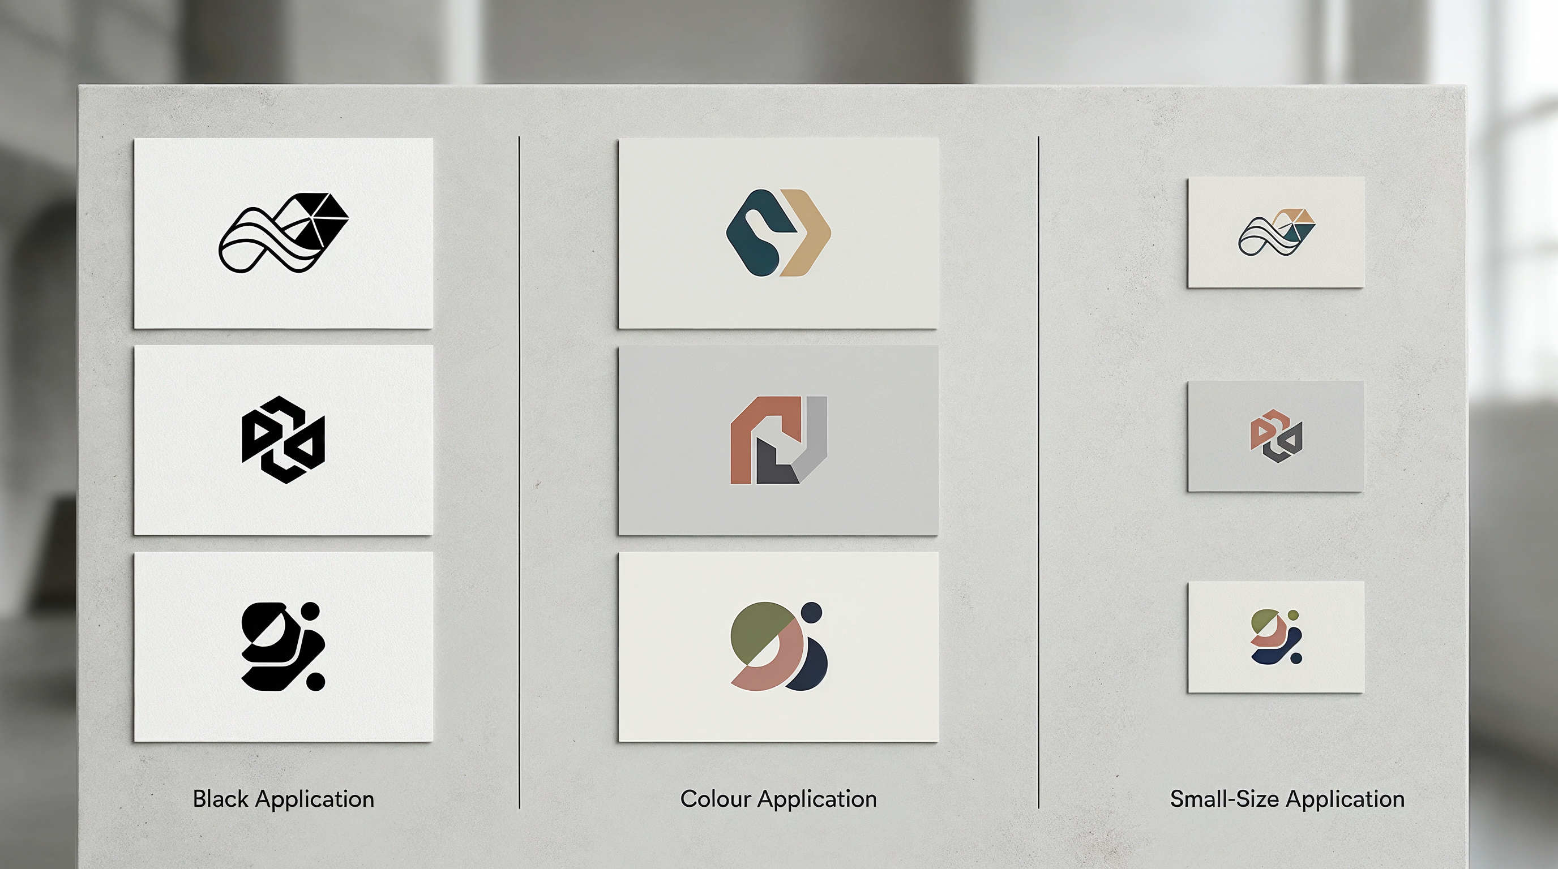
Task: Click the black wave-and-gem logo
Action: click(284, 233)
